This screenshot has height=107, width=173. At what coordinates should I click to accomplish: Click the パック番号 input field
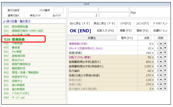click(x=59, y=10)
